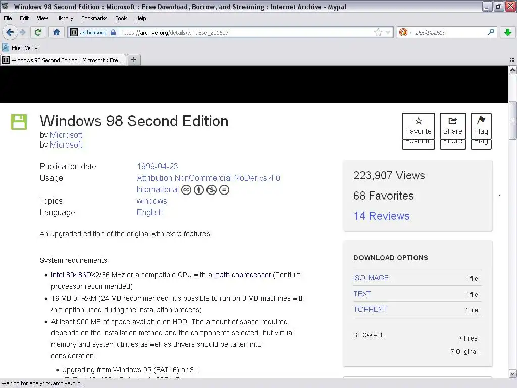The image size is (517, 388).
Task: Open the History menu
Action: (x=64, y=18)
